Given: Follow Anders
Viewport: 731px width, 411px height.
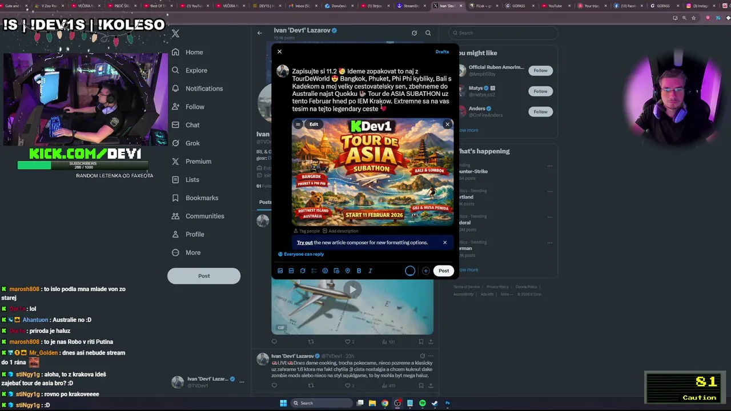Looking at the screenshot, I should tap(540, 112).
